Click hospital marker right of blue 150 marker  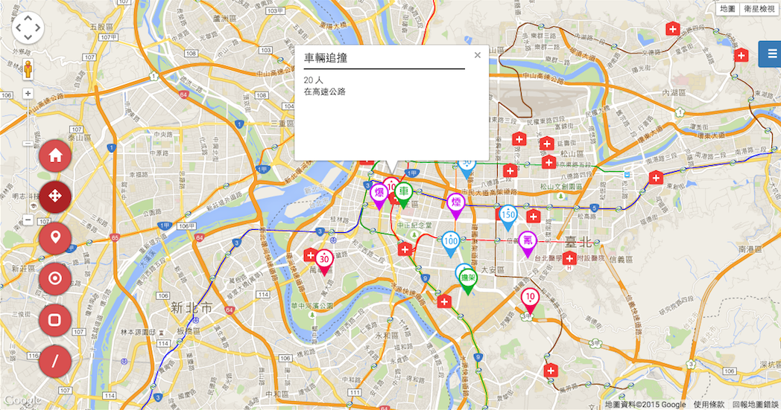pyautogui.click(x=534, y=217)
